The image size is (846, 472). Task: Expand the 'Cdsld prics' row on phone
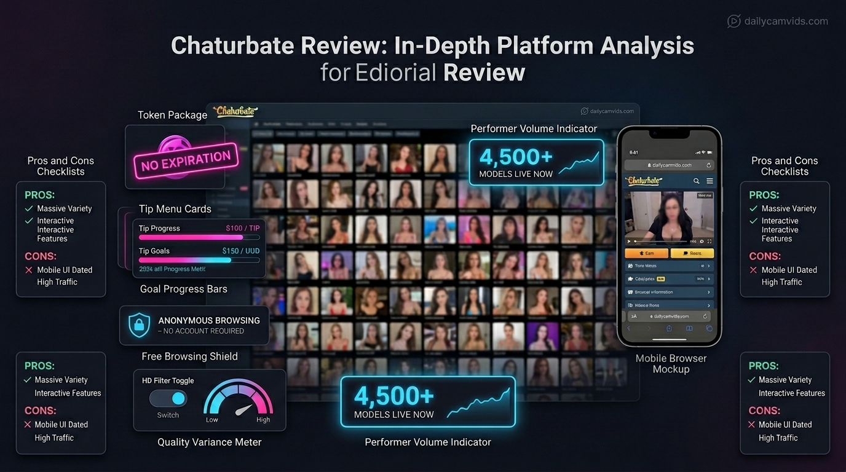670,278
